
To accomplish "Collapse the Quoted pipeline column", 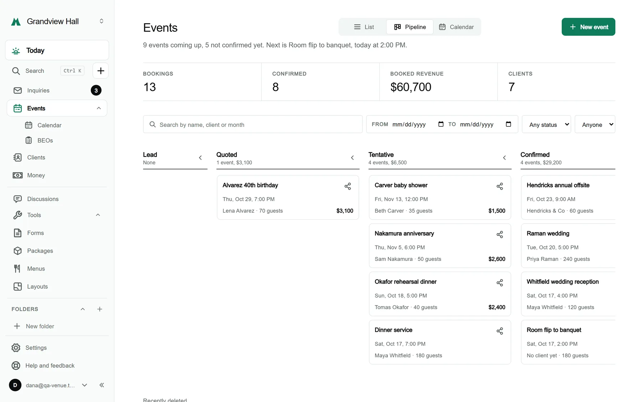I will (352, 158).
